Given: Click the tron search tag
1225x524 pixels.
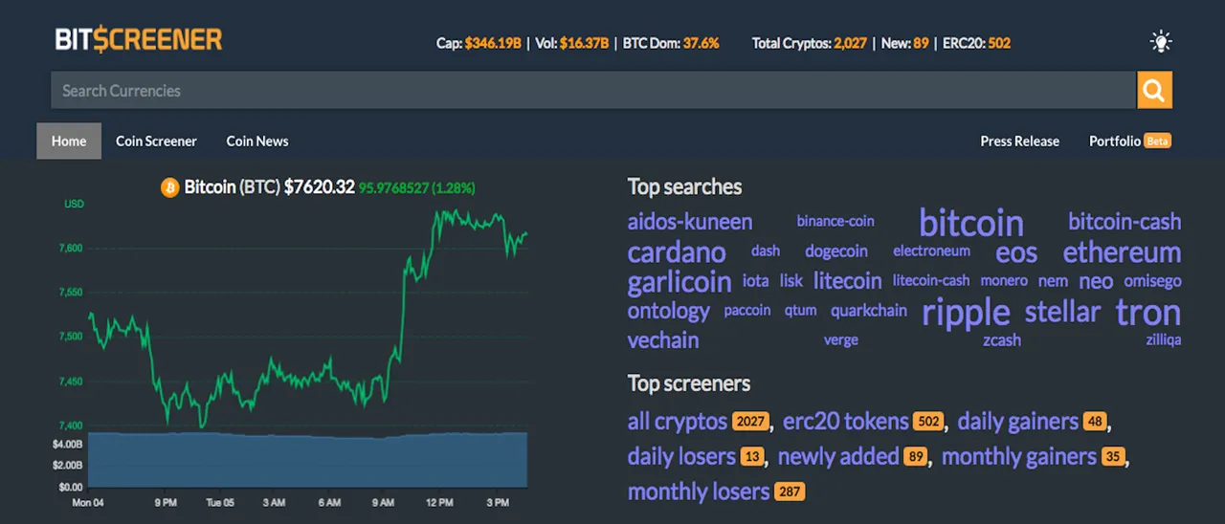Looking at the screenshot, I should point(1148,312).
